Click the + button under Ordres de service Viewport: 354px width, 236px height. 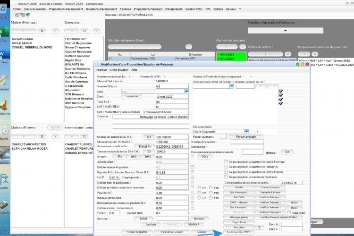[265, 54]
